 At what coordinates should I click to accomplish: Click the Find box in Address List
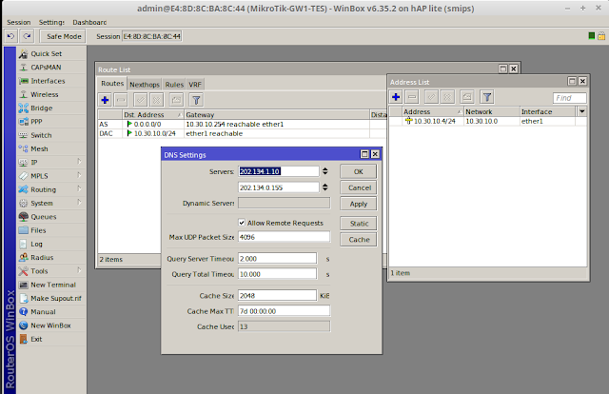[x=569, y=98]
